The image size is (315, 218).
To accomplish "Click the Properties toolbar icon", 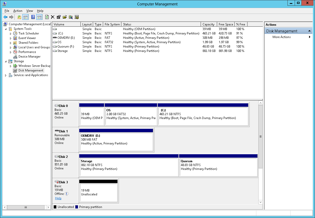I will 59,17.
